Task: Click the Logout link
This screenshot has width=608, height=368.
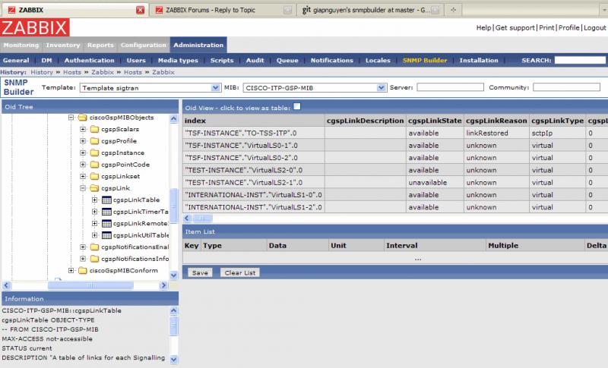Action: tap(595, 28)
